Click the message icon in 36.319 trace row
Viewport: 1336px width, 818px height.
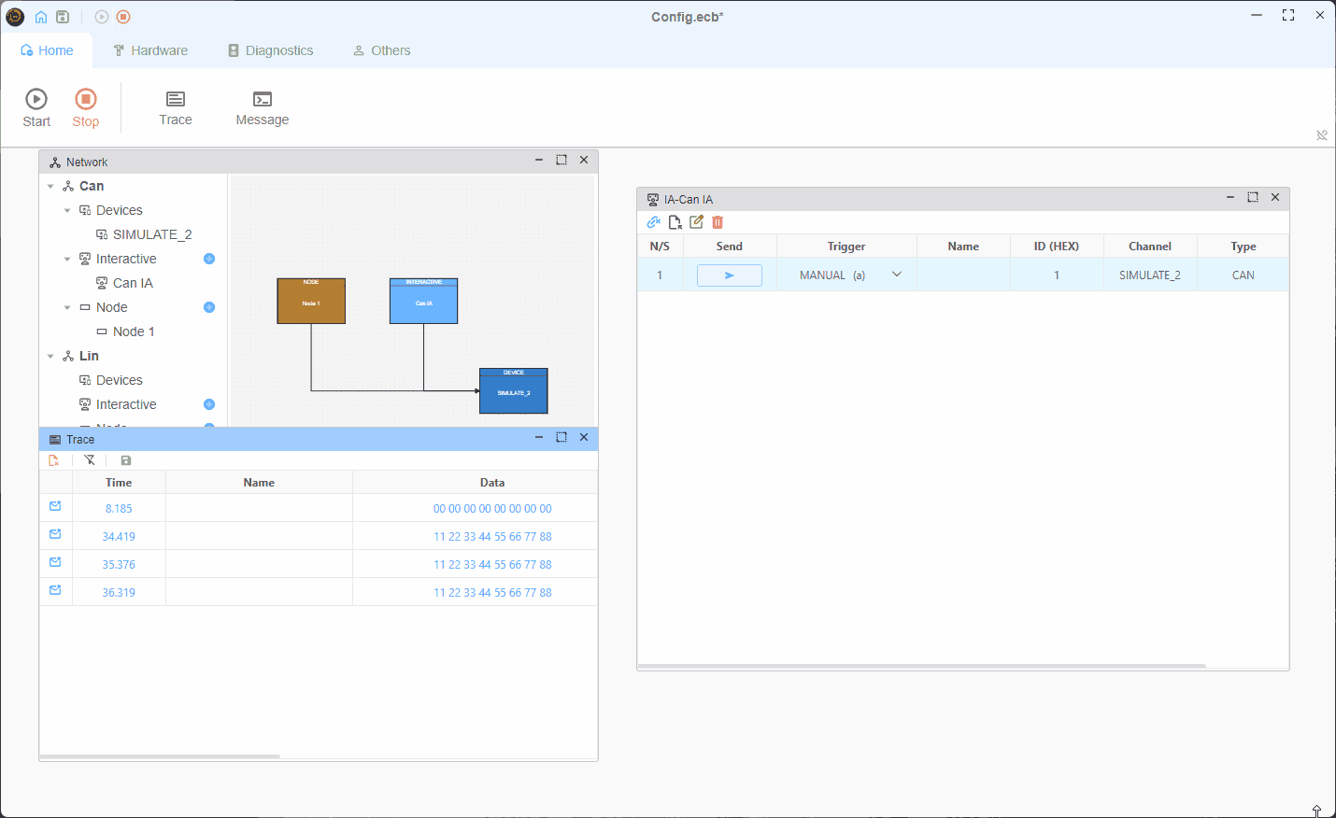(x=55, y=590)
